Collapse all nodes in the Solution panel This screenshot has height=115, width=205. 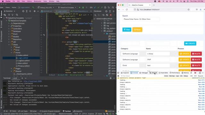click(x=30, y=11)
